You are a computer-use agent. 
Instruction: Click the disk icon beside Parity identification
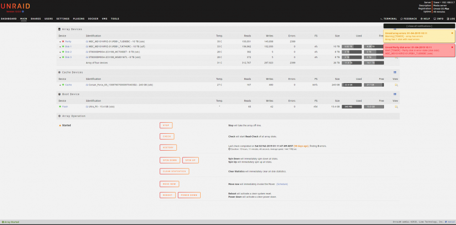[x=87, y=42]
